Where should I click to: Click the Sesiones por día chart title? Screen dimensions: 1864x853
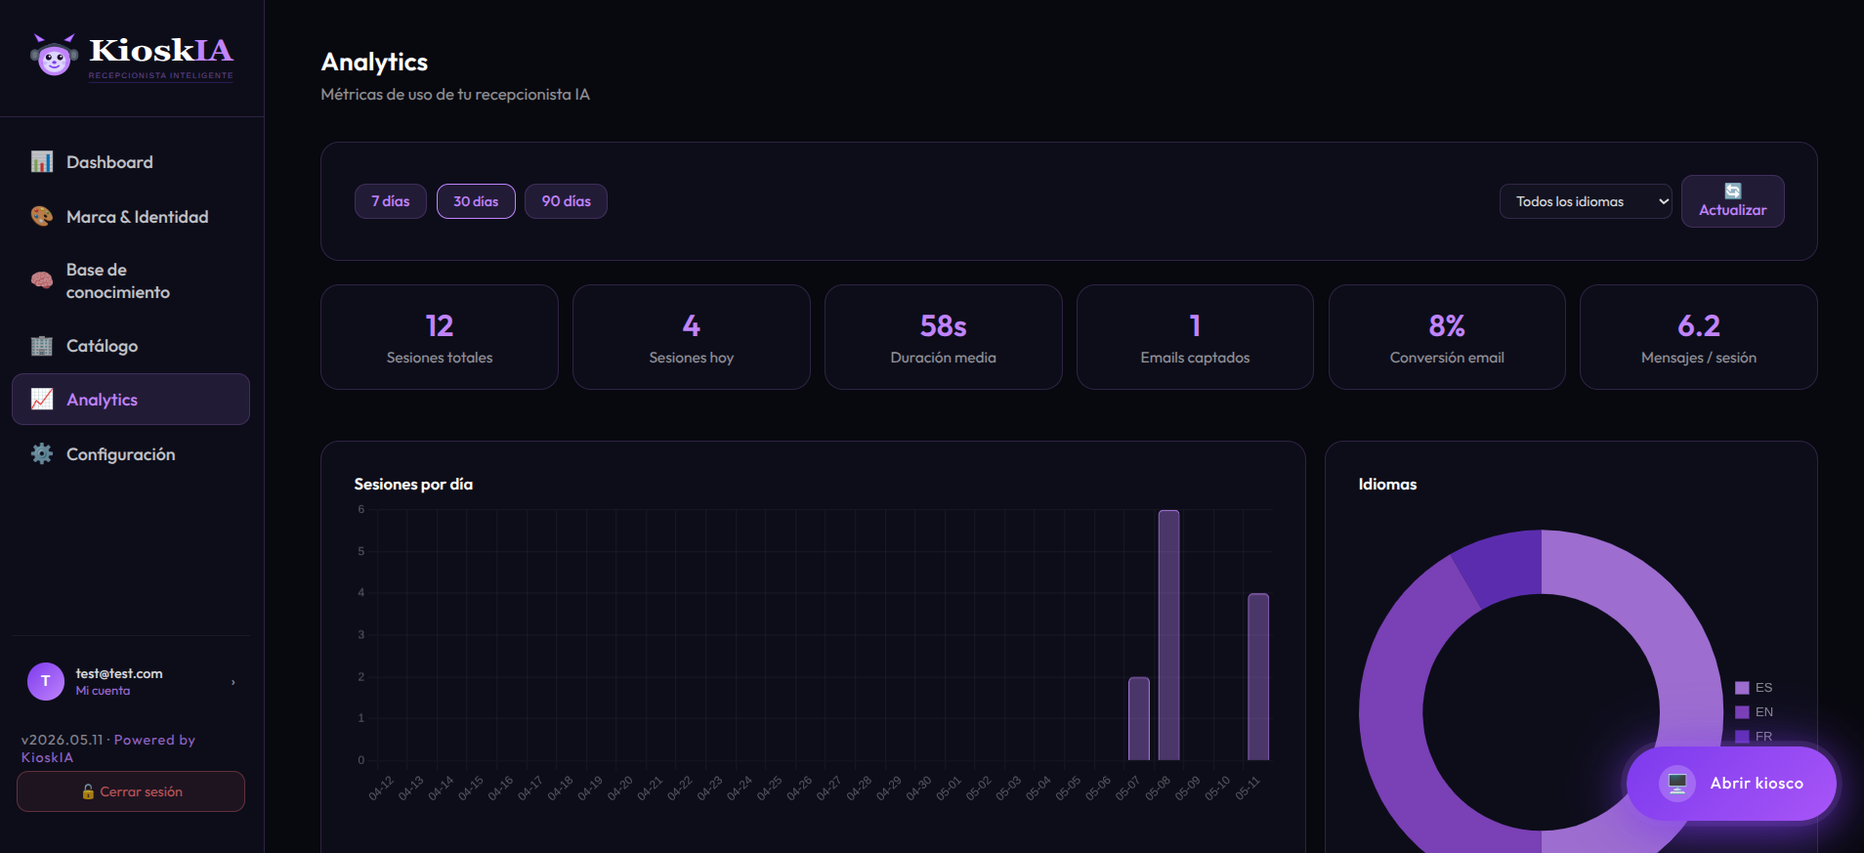[413, 485]
